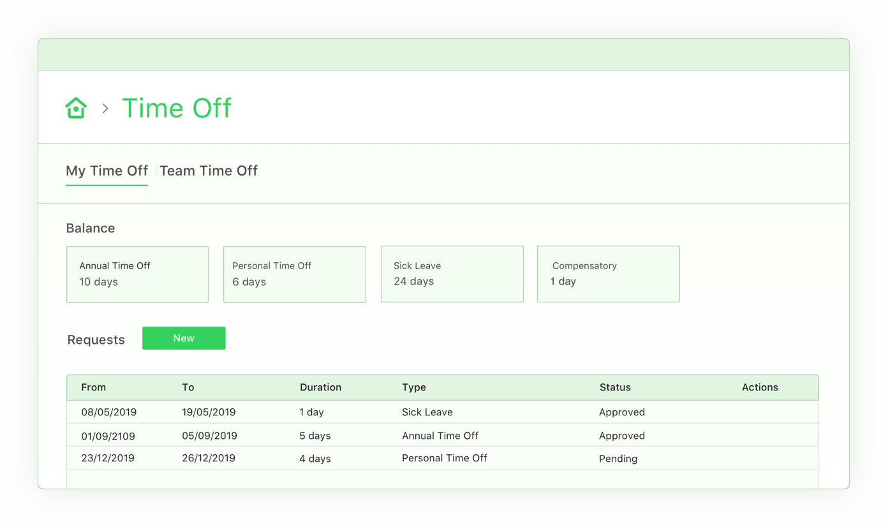Image resolution: width=888 pixels, height=527 pixels.
Task: Click the Approved status of the Annual request
Action: click(622, 435)
